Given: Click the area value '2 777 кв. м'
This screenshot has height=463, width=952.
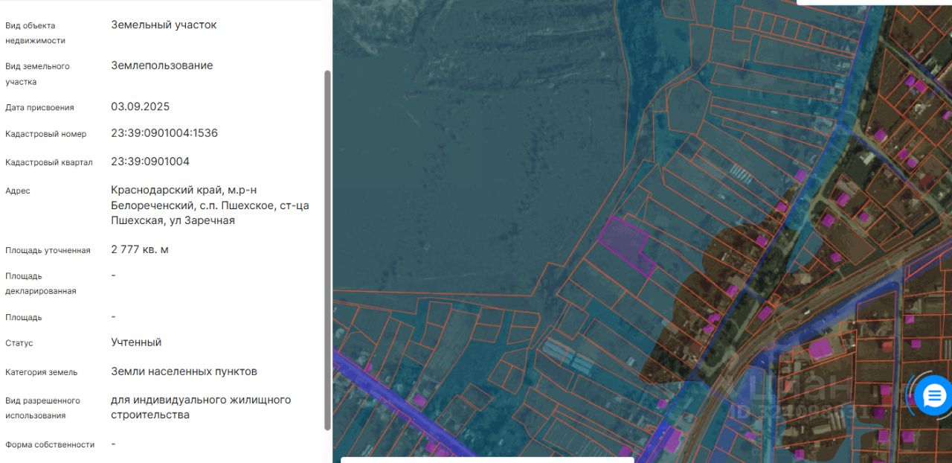Looking at the screenshot, I should click(x=140, y=249).
